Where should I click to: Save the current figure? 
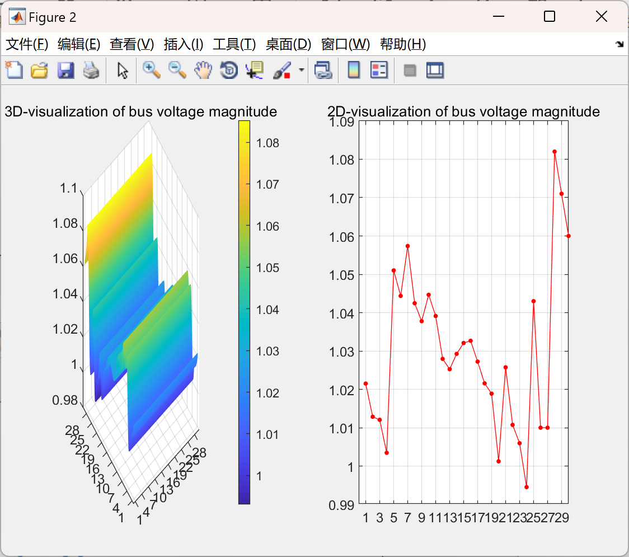point(65,69)
